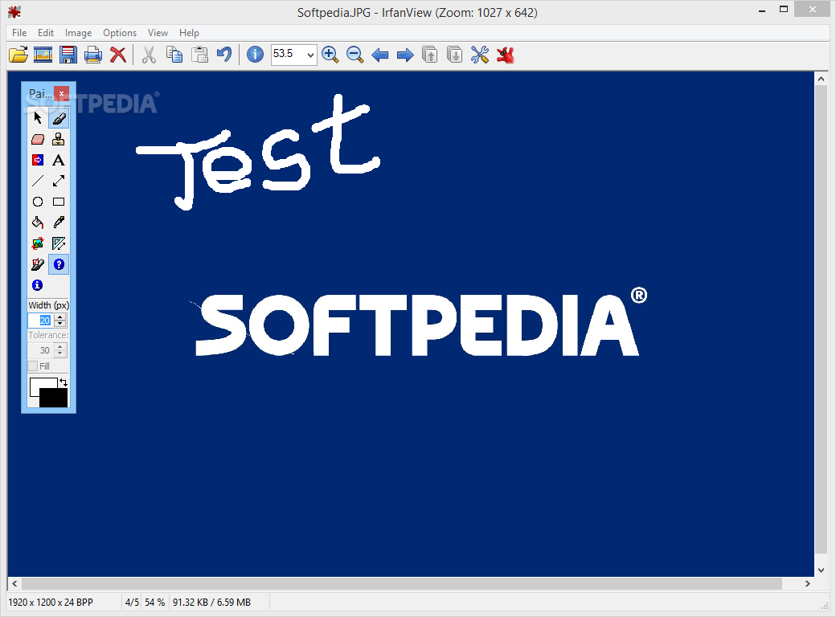This screenshot has height=617, width=836.
Task: Select the Line drawing tool
Action: [x=37, y=181]
